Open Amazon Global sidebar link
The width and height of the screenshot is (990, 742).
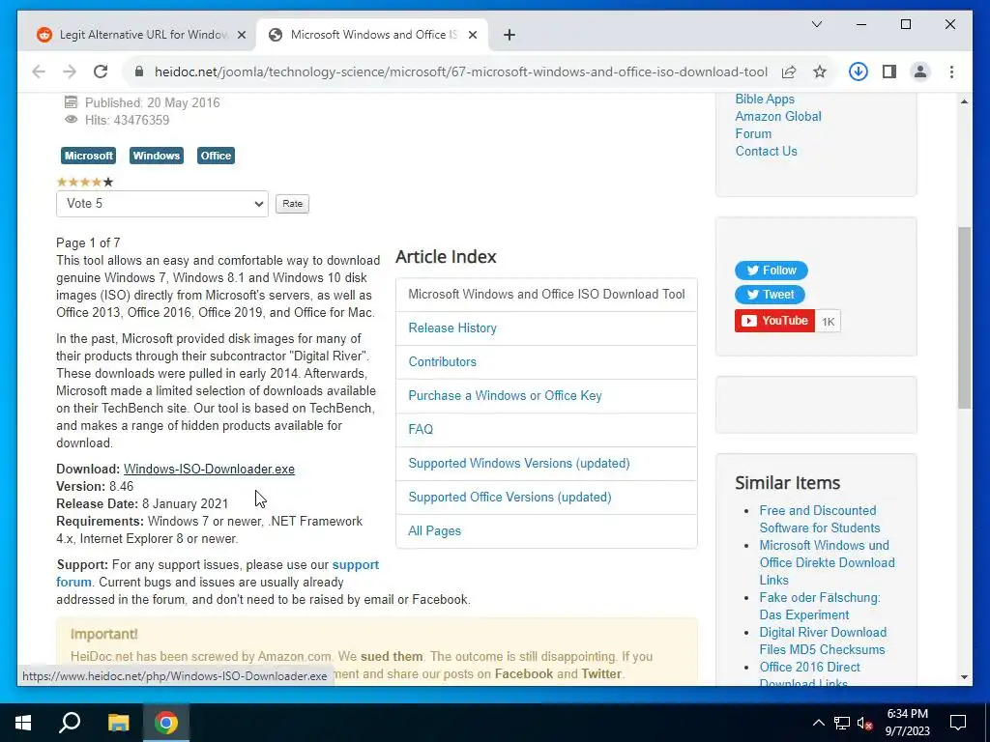(x=778, y=117)
